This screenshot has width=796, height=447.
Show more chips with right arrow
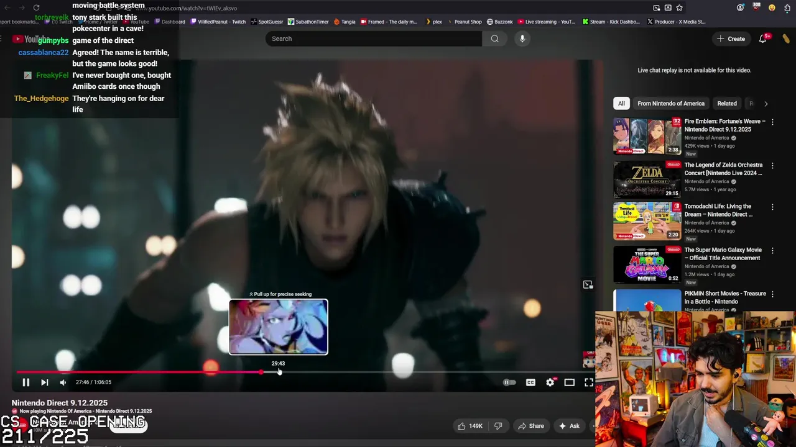[766, 104]
